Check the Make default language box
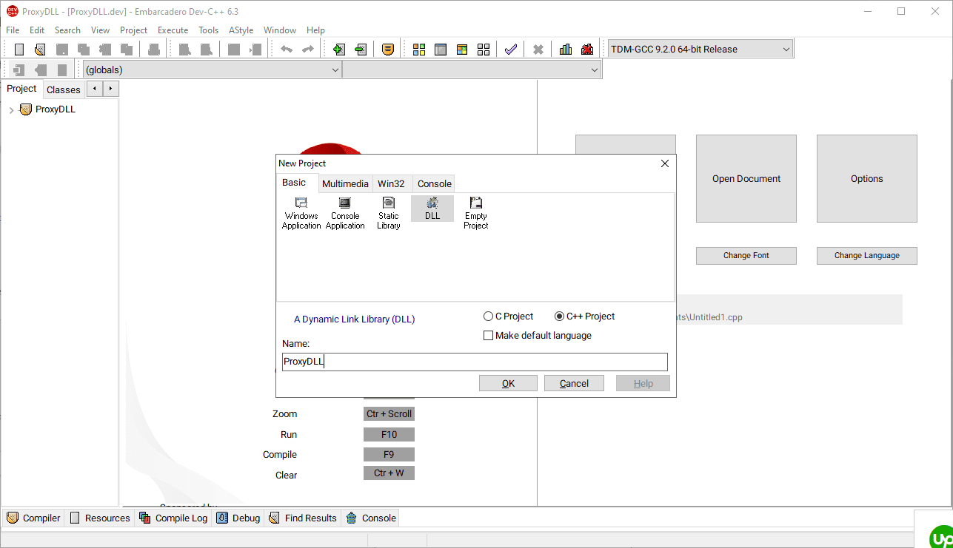This screenshot has width=953, height=548. coord(538,336)
